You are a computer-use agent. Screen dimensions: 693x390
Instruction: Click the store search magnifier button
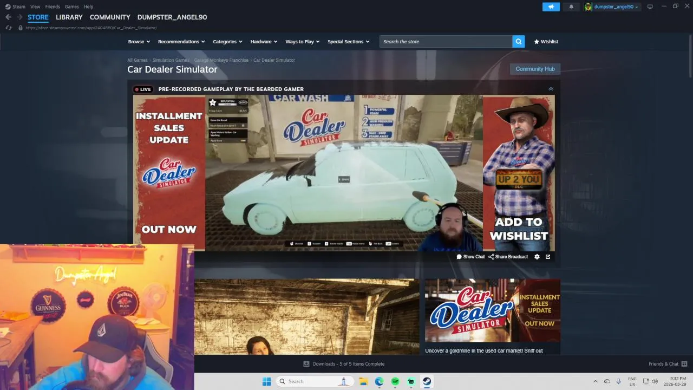pyautogui.click(x=519, y=42)
